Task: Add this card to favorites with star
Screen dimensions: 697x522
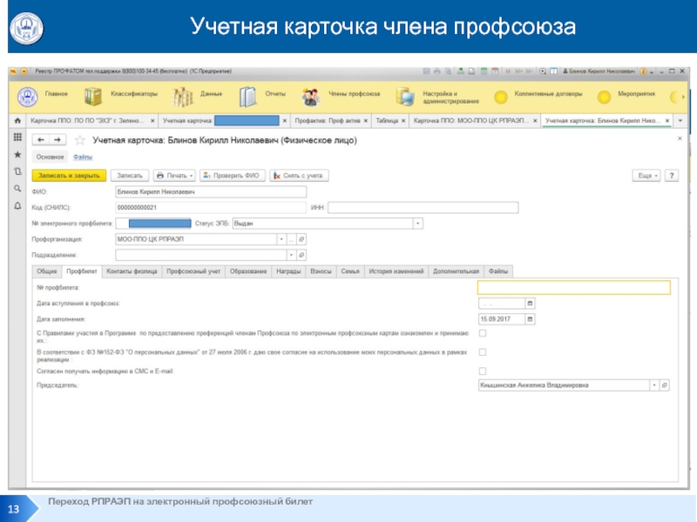Action: click(x=81, y=139)
